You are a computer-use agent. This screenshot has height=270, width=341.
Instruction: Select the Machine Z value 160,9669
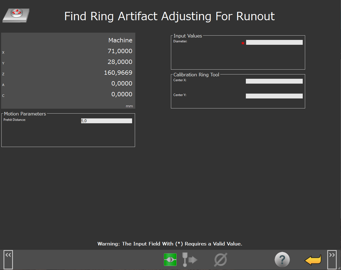coord(118,73)
